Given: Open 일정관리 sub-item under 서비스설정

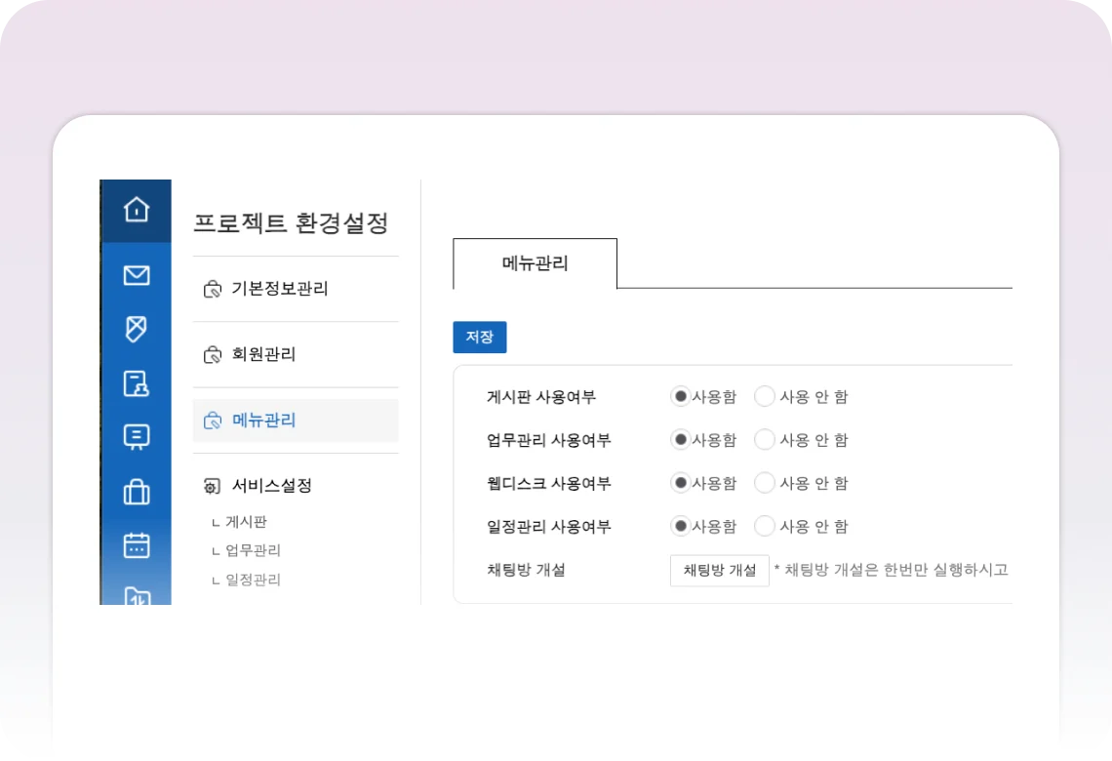Looking at the screenshot, I should tap(253, 580).
